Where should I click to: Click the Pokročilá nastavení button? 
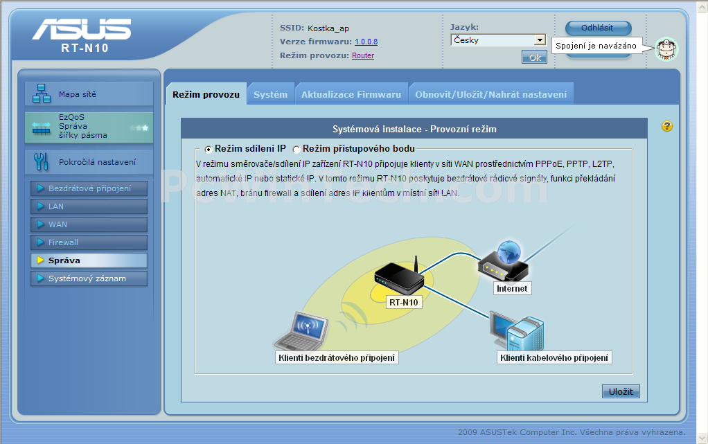(x=89, y=161)
